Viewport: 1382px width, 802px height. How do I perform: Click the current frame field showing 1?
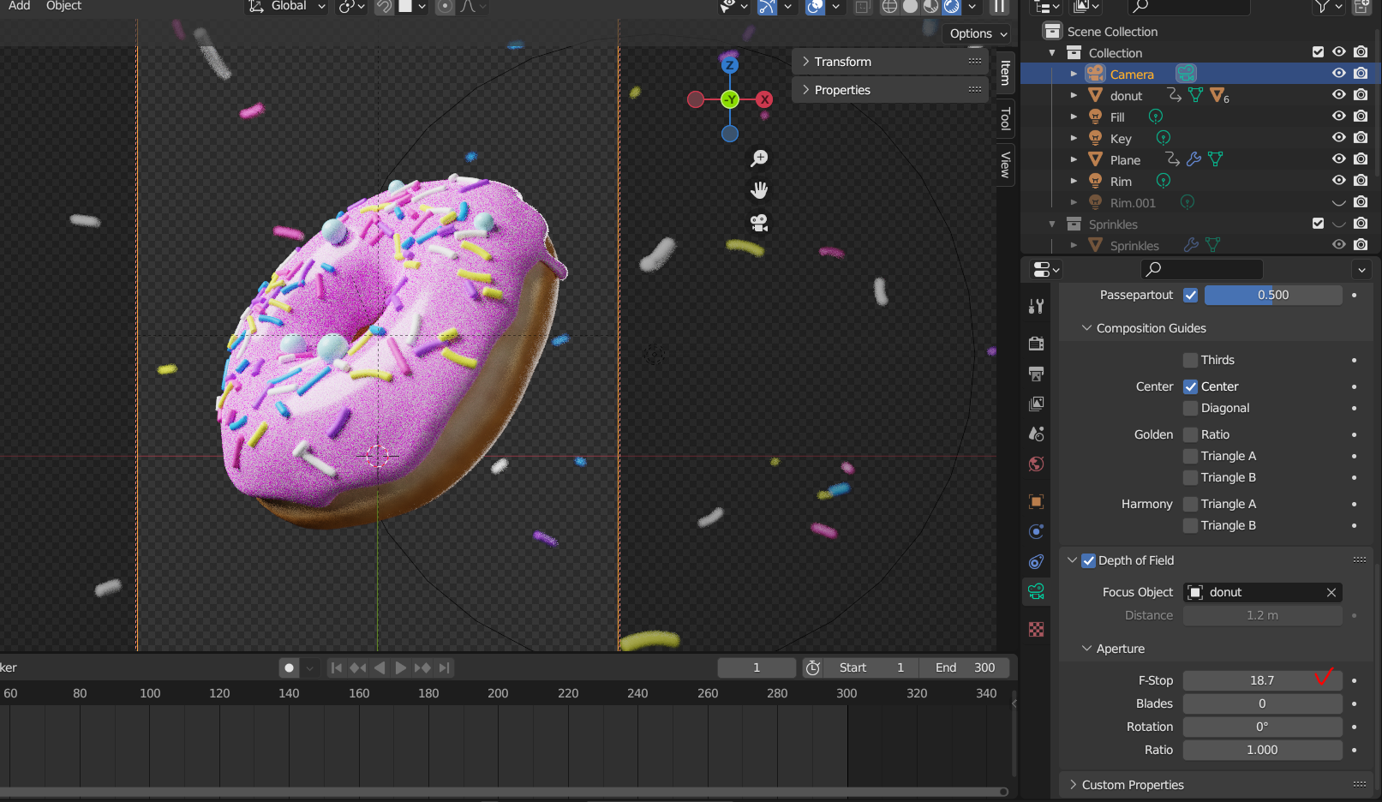point(757,667)
